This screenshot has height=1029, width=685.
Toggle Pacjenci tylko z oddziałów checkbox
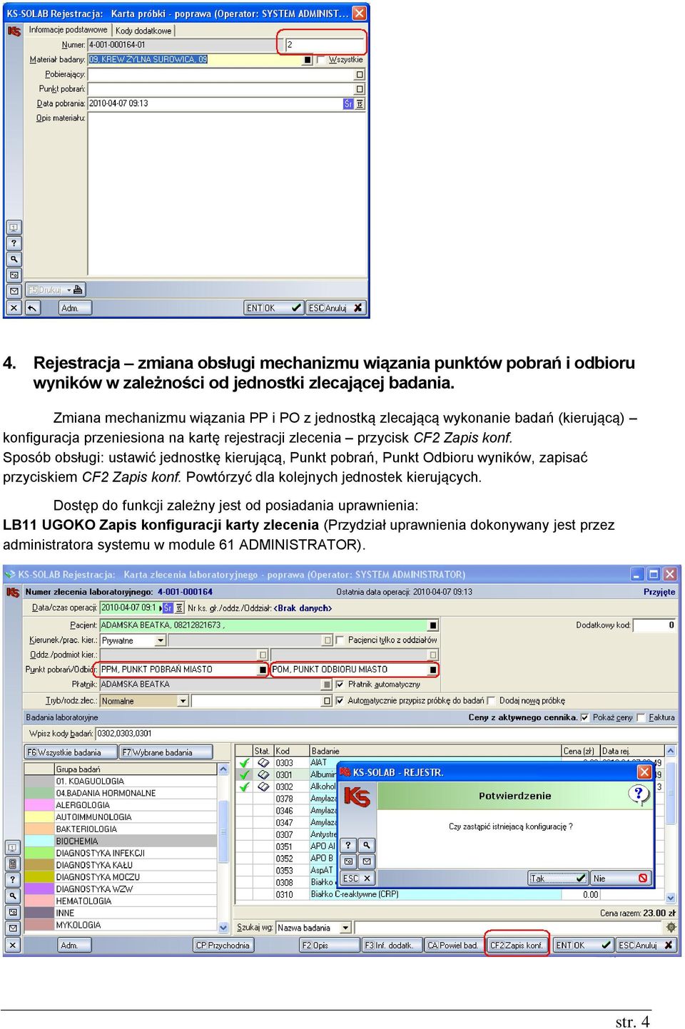click(340, 640)
